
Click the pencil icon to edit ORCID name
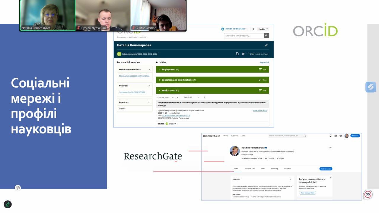(266, 45)
